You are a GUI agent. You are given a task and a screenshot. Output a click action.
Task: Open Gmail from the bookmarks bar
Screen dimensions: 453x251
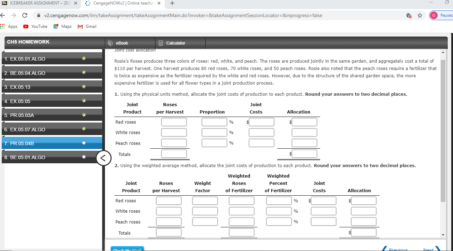point(86,26)
